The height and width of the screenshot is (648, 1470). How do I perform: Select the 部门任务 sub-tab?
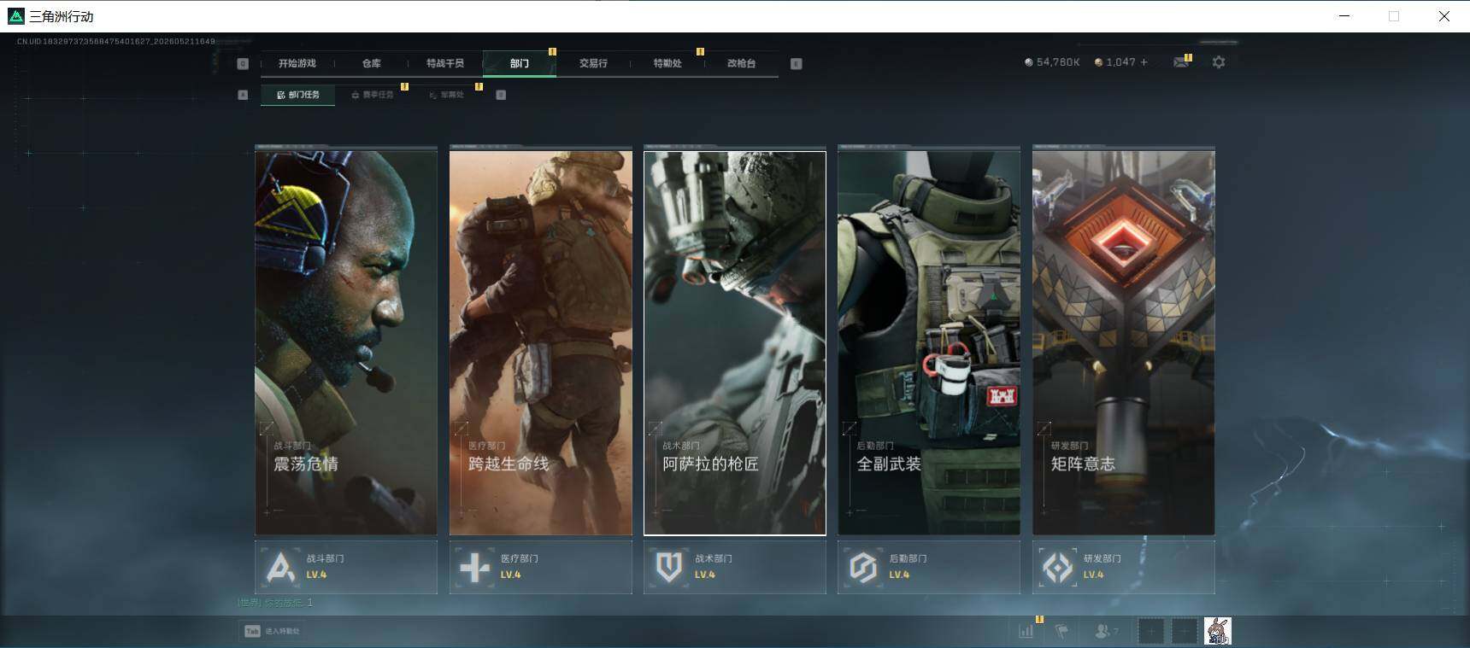(x=298, y=95)
